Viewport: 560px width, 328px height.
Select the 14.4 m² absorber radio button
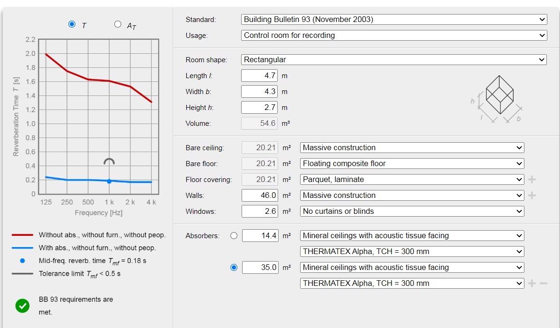pos(234,236)
